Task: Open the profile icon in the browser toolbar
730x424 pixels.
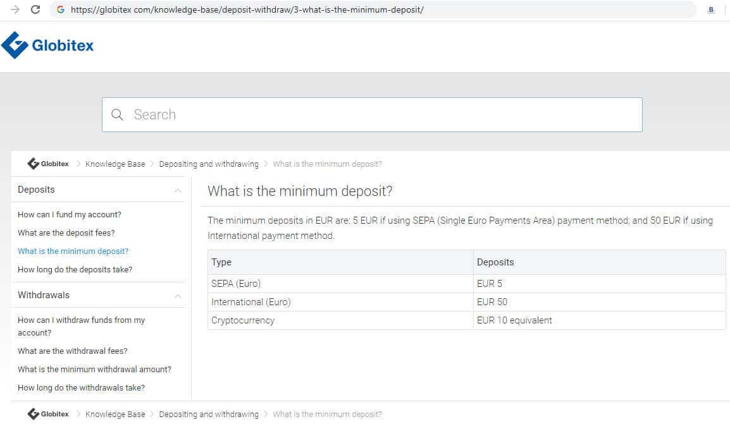Action: (x=711, y=9)
